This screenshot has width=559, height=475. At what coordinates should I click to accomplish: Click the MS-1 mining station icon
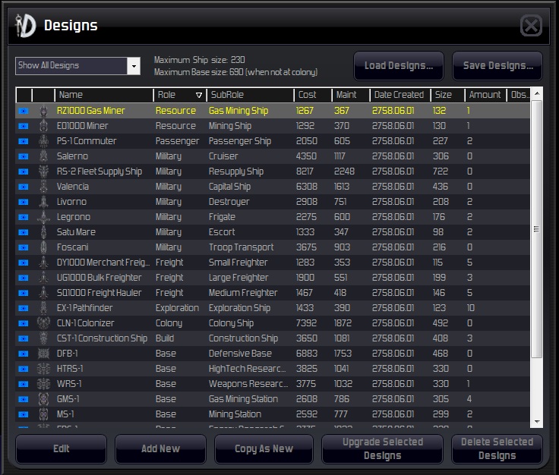point(43,414)
